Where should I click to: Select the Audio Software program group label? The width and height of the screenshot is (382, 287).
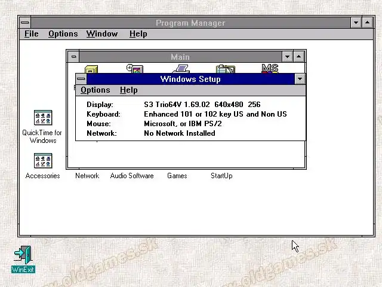pyautogui.click(x=132, y=176)
